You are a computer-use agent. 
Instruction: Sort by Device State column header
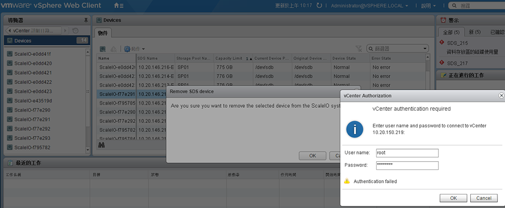350,58
